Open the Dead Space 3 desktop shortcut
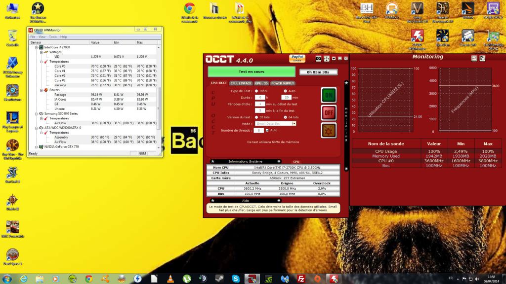 point(12,257)
